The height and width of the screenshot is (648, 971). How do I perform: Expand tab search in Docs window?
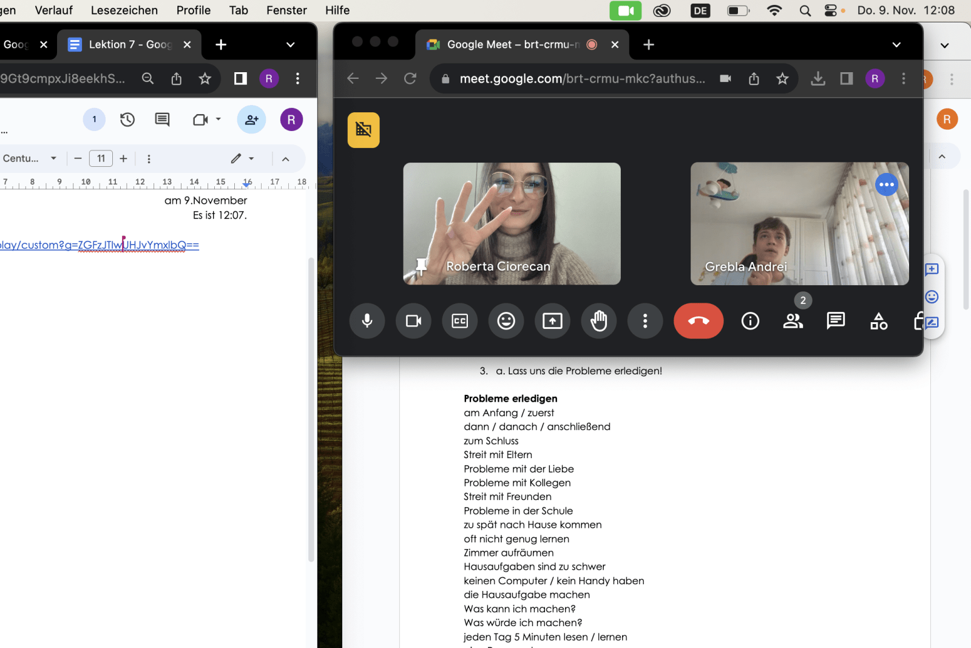coord(290,45)
